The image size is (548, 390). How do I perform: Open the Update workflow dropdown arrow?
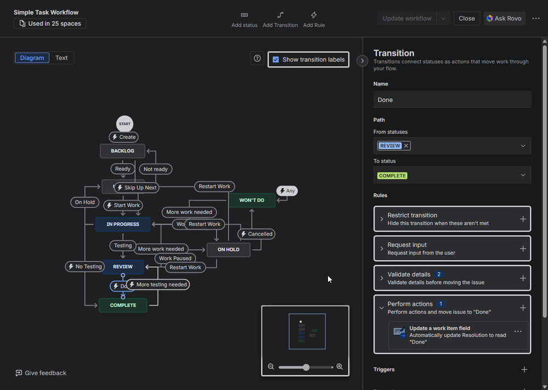(443, 18)
